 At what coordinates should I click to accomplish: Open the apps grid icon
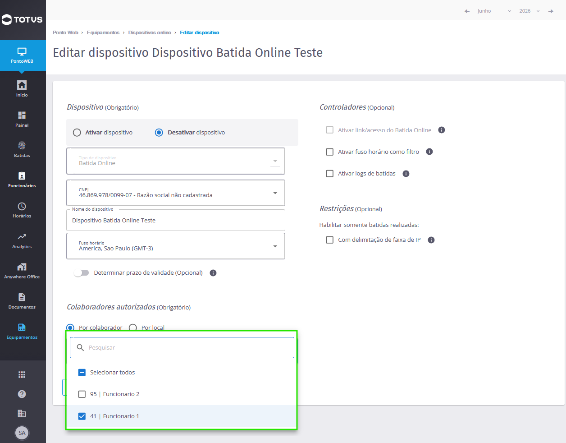coord(22,374)
